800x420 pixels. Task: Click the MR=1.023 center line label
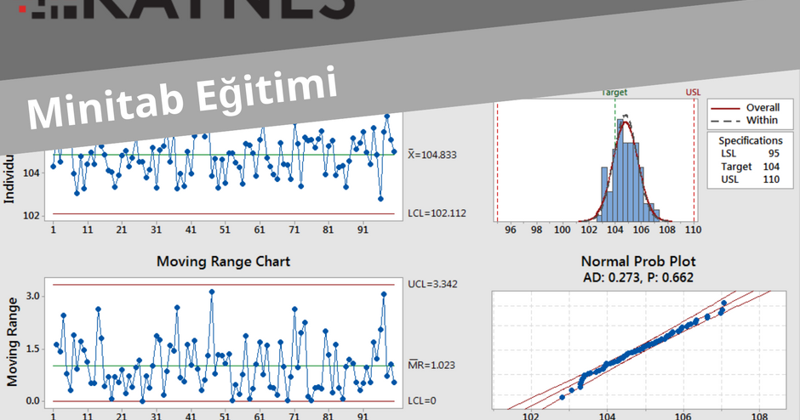[x=431, y=365]
